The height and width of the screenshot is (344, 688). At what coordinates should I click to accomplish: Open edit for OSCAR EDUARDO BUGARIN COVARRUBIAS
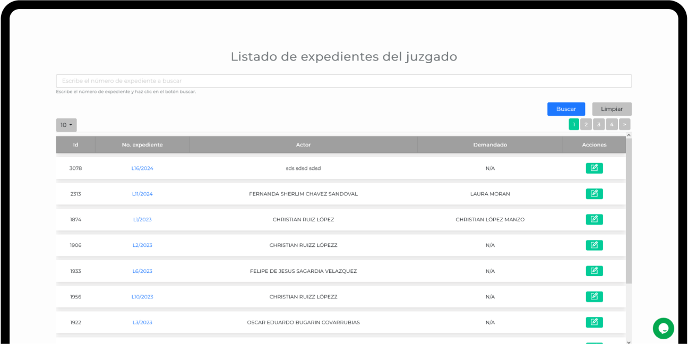[x=594, y=322]
